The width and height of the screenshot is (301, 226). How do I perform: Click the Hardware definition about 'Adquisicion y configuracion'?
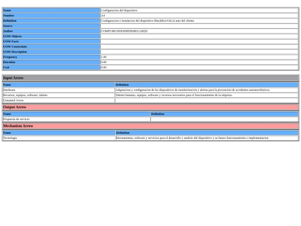pos(193,90)
